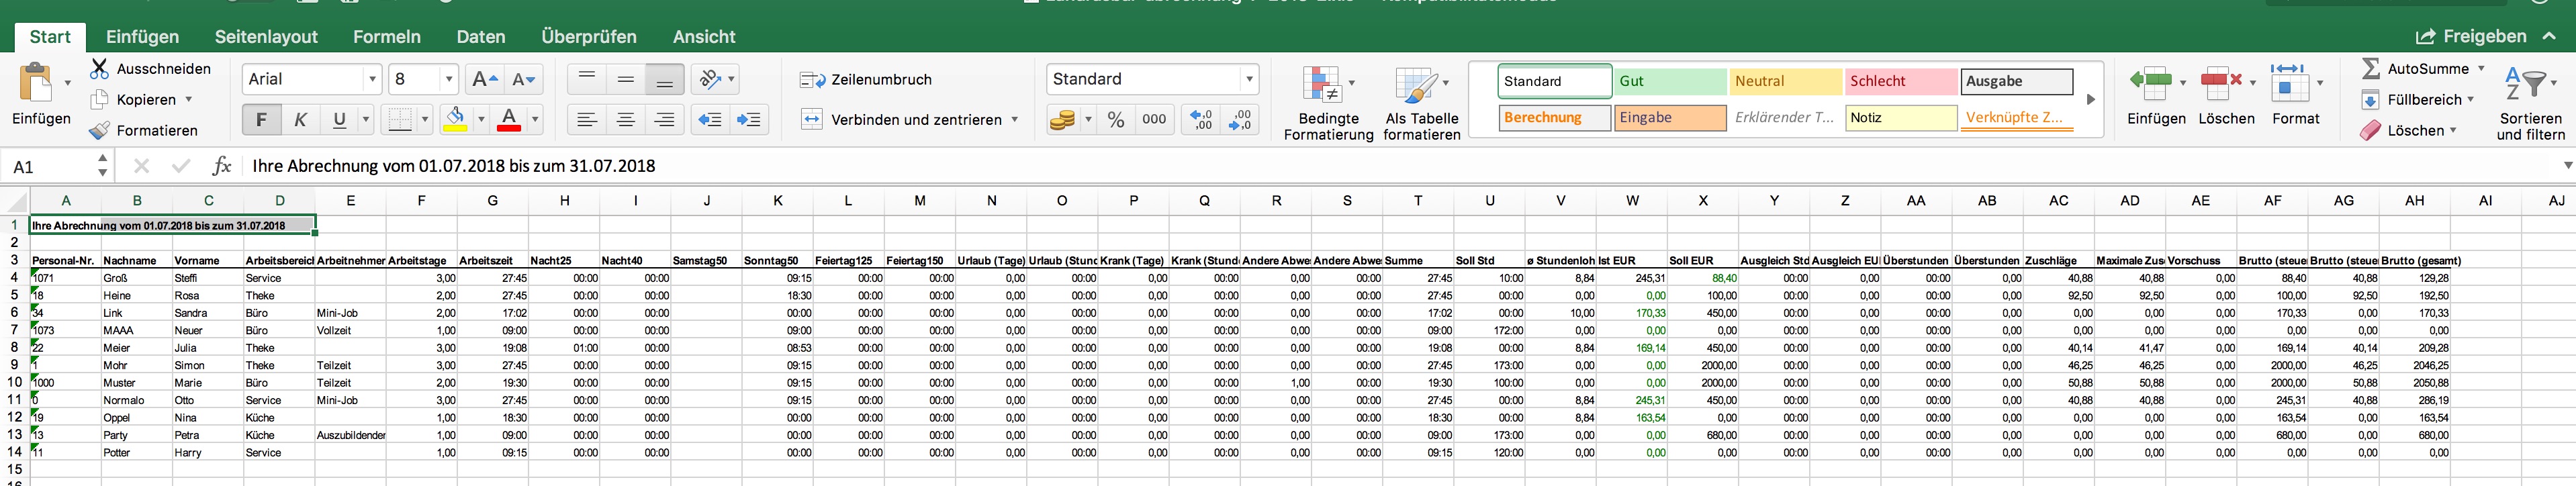Apply thousands separator 000 format

[x=1154, y=120]
